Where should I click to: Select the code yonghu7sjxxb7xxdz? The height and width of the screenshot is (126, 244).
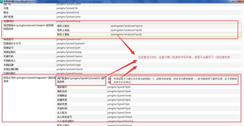tap(119, 95)
